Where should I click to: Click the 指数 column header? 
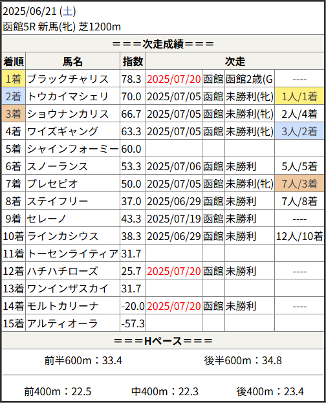point(133,61)
